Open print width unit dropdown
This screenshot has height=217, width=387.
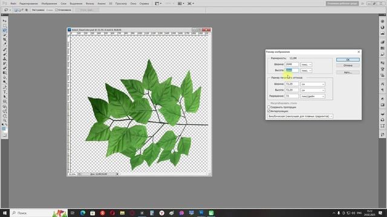pyautogui.click(x=313, y=84)
